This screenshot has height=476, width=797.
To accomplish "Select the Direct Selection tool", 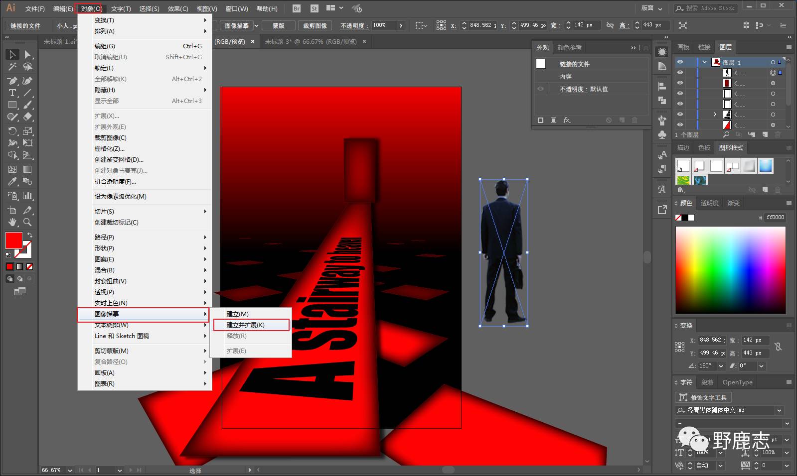I will point(28,54).
